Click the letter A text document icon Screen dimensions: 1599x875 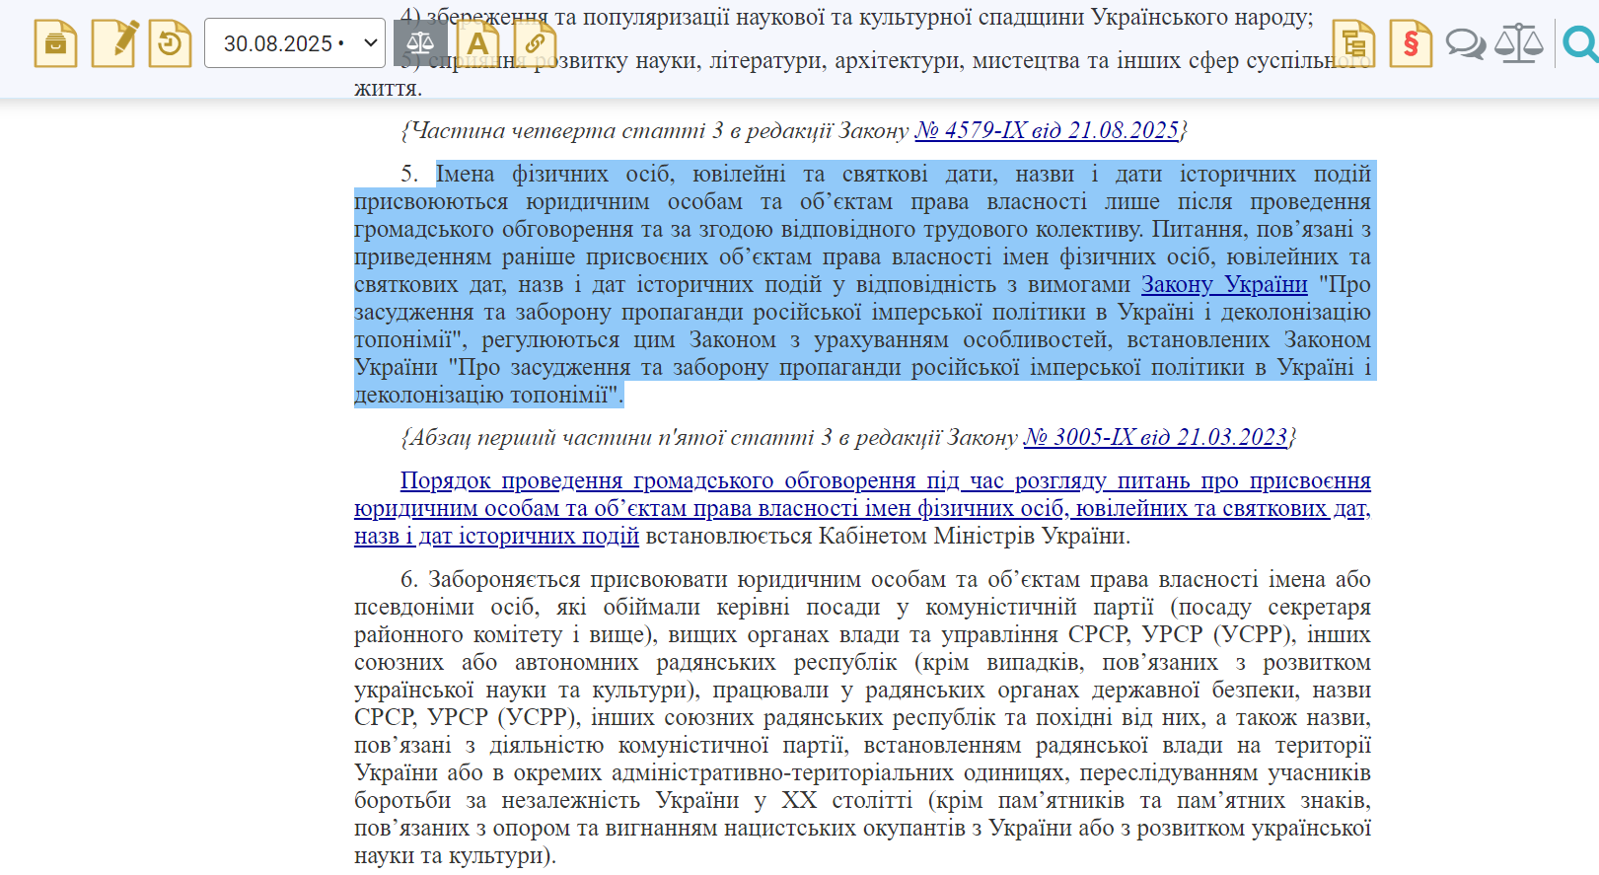477,43
